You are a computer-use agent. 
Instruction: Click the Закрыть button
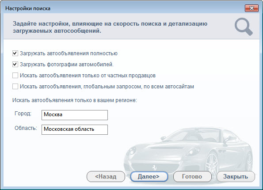pyautogui.click(x=236, y=177)
